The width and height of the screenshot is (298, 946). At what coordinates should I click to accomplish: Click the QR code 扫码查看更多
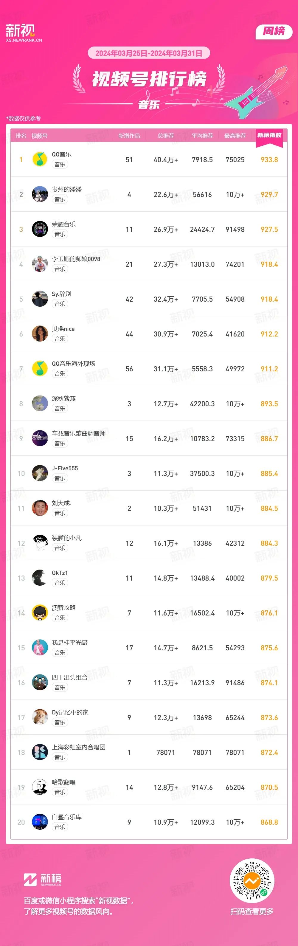252,880
